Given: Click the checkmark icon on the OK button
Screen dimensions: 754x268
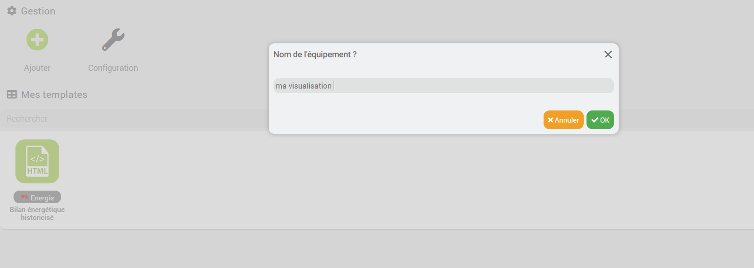Looking at the screenshot, I should [594, 120].
